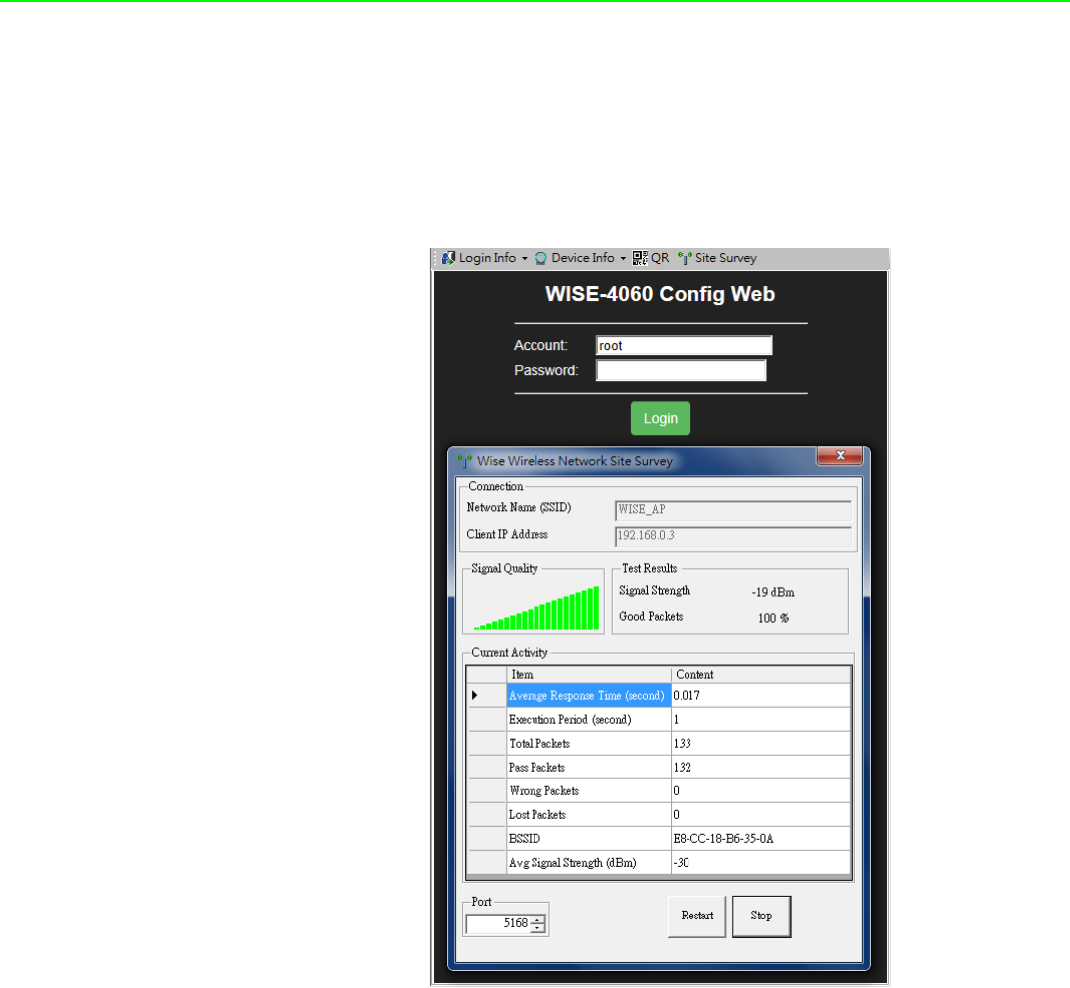Image resolution: width=1070 pixels, height=988 pixels.
Task: Open the Site Survey toolbar label
Action: click(x=726, y=258)
